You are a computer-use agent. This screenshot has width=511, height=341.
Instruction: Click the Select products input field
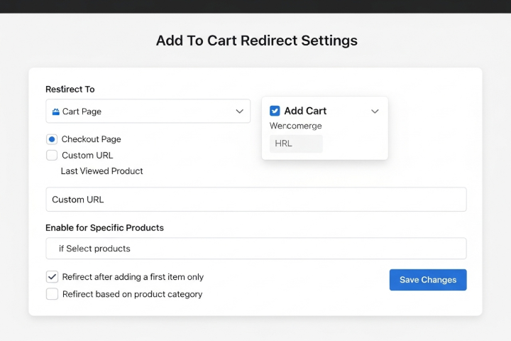click(x=256, y=249)
